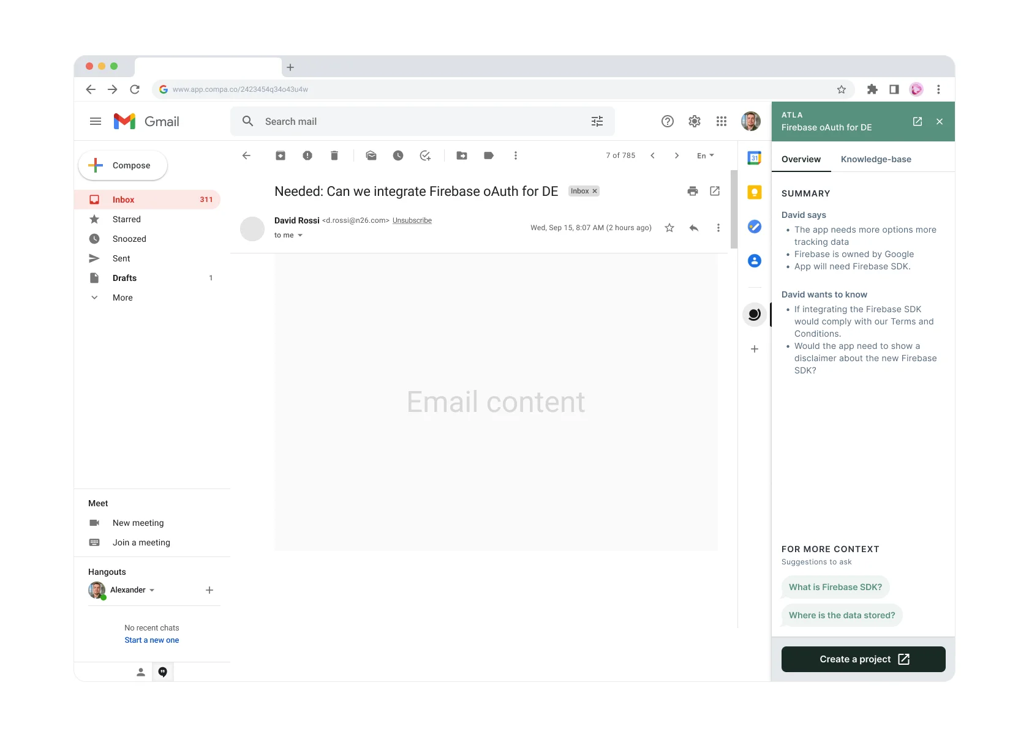
Task: Mark the email as unread
Action: (371, 155)
